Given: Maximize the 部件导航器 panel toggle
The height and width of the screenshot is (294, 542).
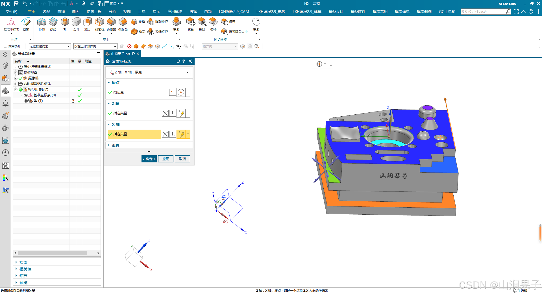Looking at the screenshot, I should coord(99,54).
